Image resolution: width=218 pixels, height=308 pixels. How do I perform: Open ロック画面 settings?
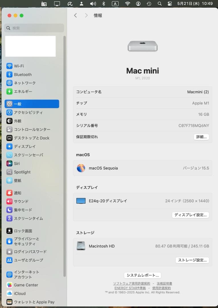tap(32, 231)
